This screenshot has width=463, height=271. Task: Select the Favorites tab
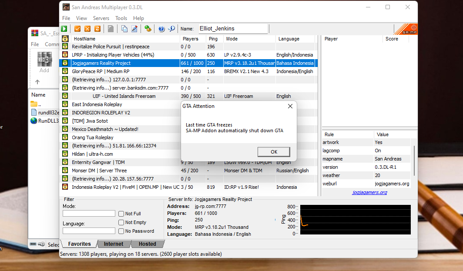point(80,244)
